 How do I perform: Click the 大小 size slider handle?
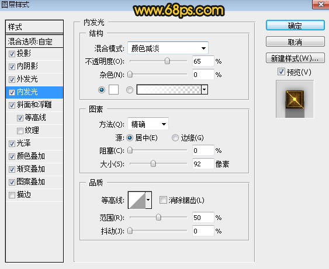153,163
